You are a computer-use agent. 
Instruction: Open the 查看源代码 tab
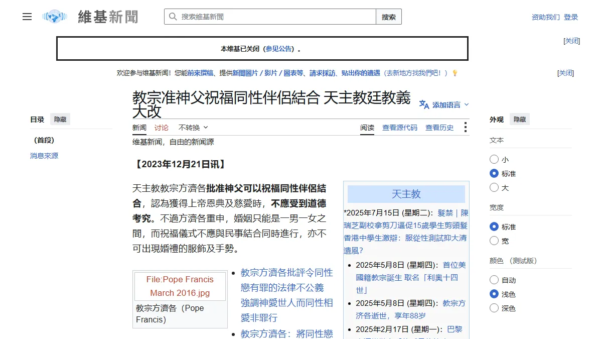[400, 128]
